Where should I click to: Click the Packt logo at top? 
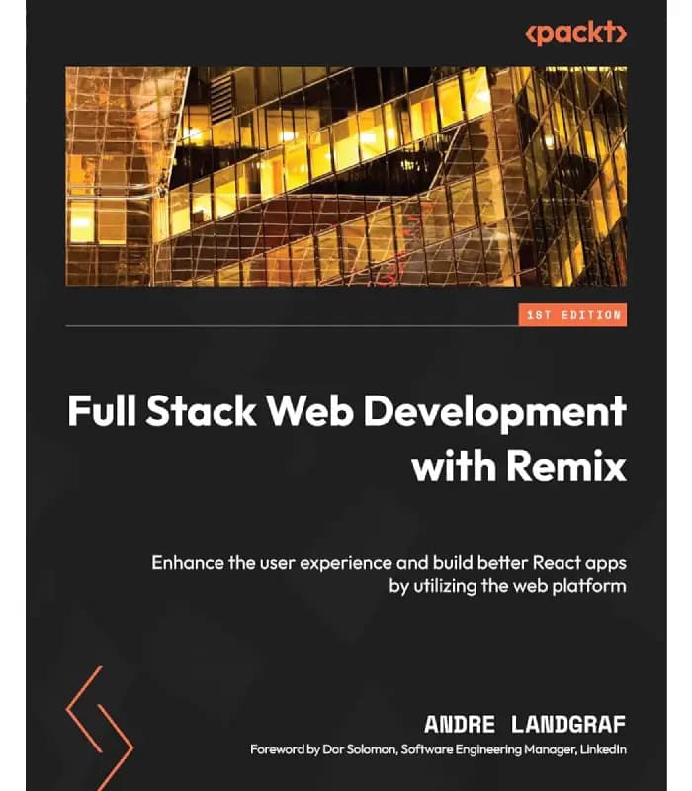576,33
